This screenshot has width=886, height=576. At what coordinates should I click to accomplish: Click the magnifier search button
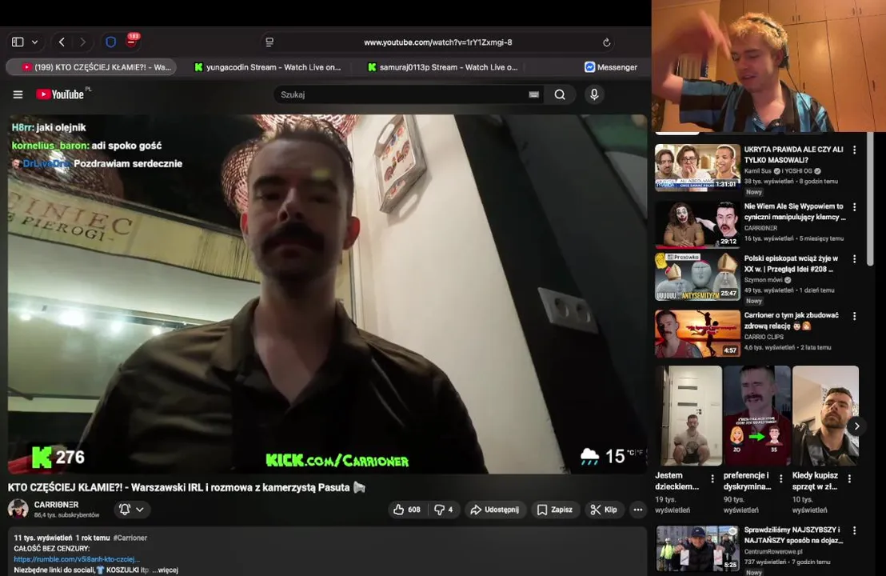[560, 94]
